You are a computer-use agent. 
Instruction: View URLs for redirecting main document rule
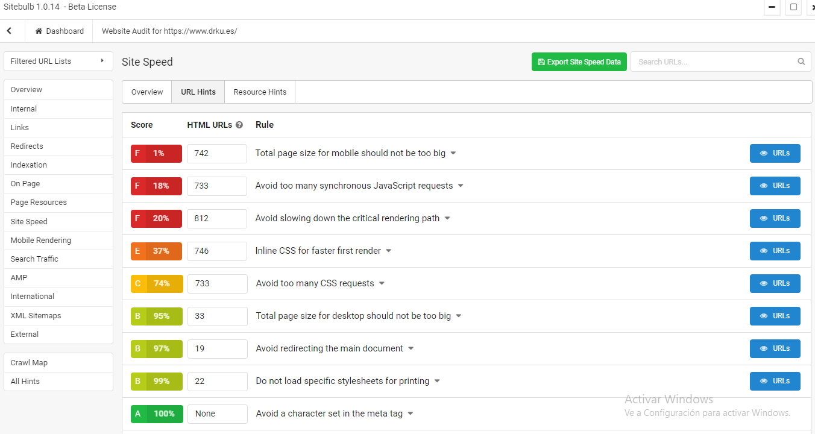[775, 348]
